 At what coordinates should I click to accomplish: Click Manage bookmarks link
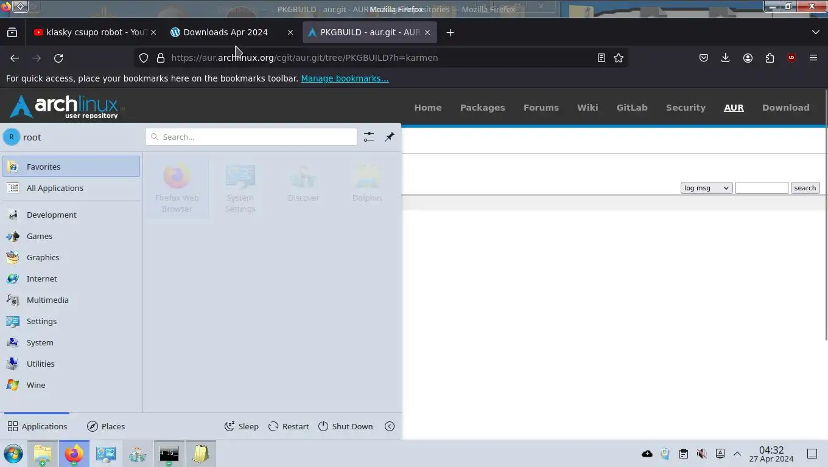click(x=345, y=78)
